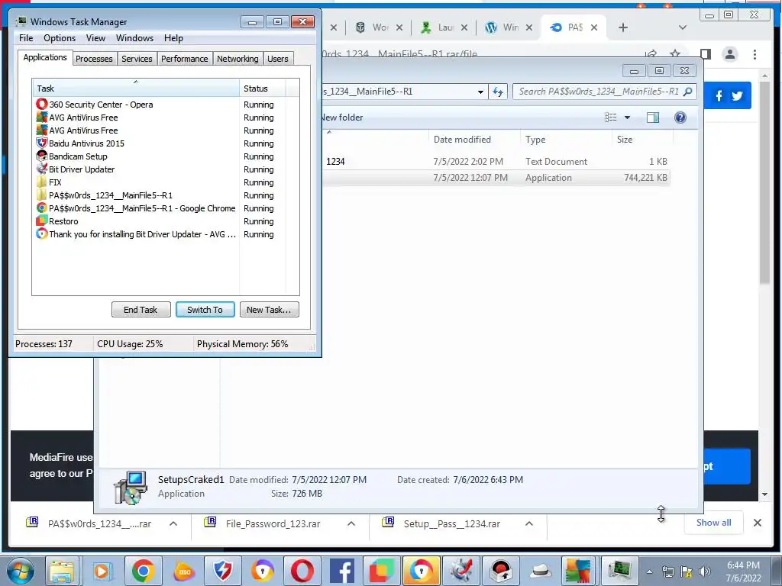Open the Windows Start button
Screen dimensions: 782x586
[x=21, y=571]
